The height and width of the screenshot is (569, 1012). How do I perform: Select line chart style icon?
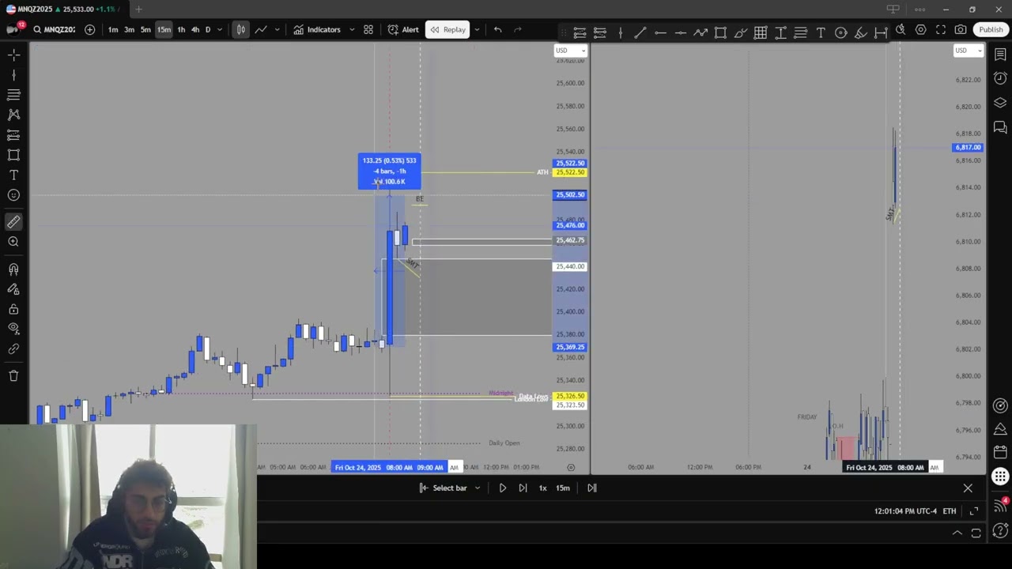click(x=261, y=29)
